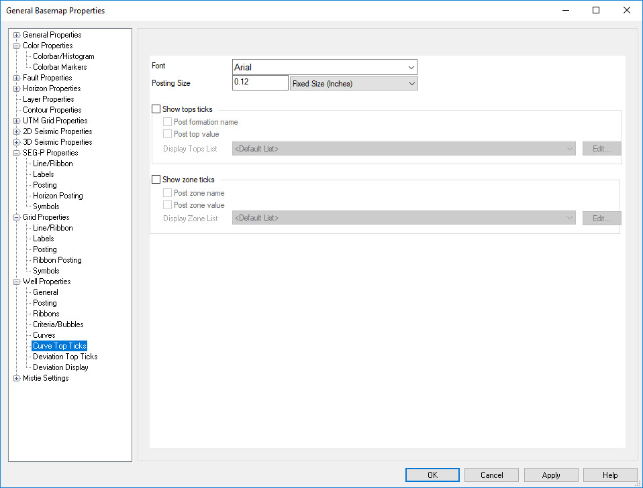The image size is (643, 488).
Task: Click the OK button
Action: pyautogui.click(x=432, y=475)
